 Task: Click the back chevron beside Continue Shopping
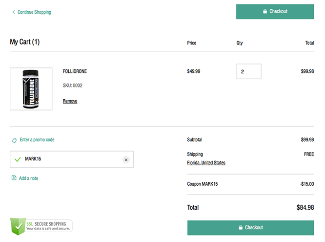click(x=14, y=12)
